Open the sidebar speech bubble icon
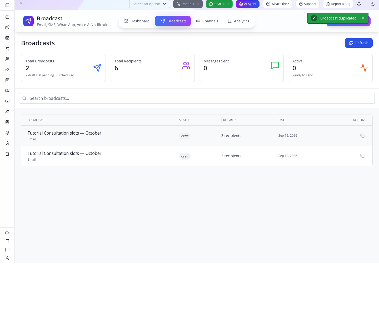Screen dimensions: 379x316 pyautogui.click(x=7, y=250)
